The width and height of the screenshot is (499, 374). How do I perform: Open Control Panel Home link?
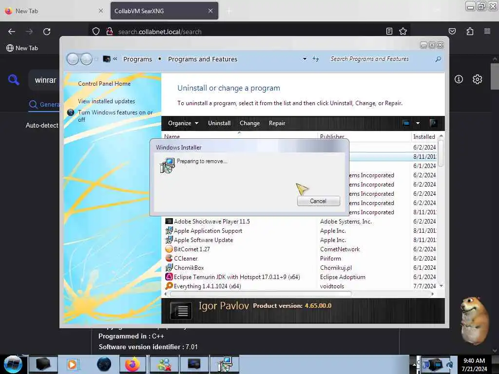click(x=104, y=84)
